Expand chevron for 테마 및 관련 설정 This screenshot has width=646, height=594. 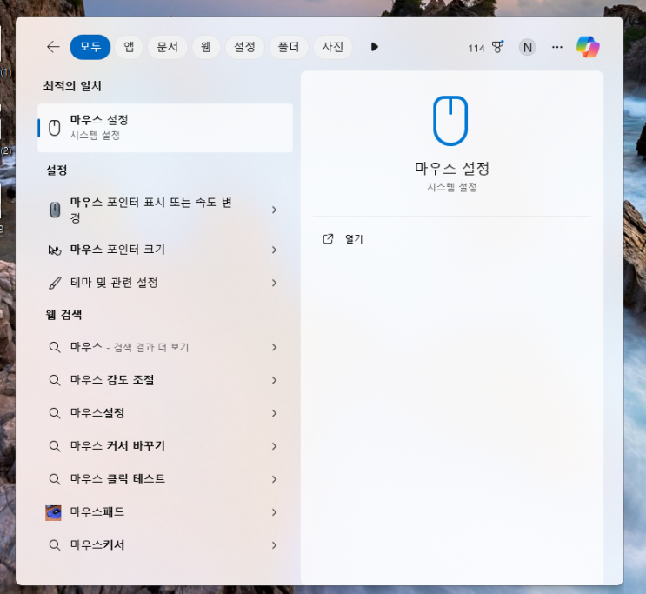pyautogui.click(x=275, y=283)
